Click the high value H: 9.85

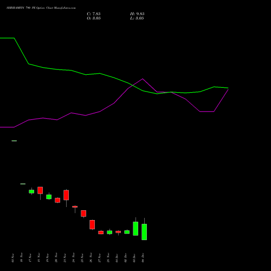coord(137,14)
